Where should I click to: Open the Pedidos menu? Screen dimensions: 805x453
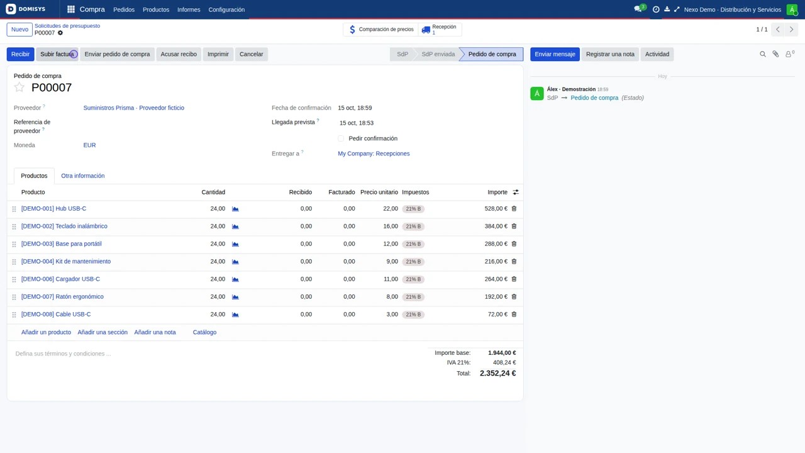click(124, 9)
